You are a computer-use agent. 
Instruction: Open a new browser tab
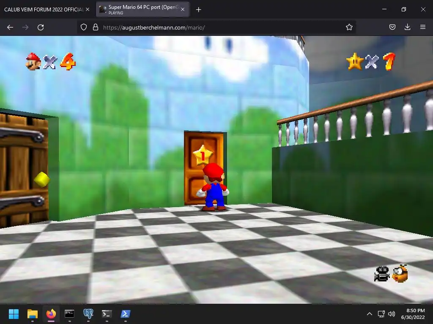(198, 10)
